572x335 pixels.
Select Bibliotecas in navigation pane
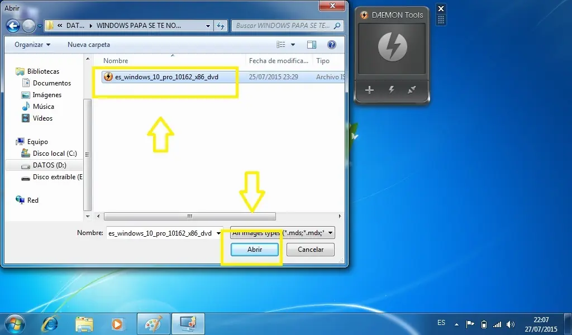(43, 71)
